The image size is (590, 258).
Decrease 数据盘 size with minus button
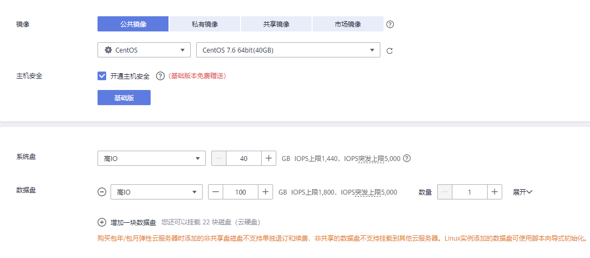[216, 192]
